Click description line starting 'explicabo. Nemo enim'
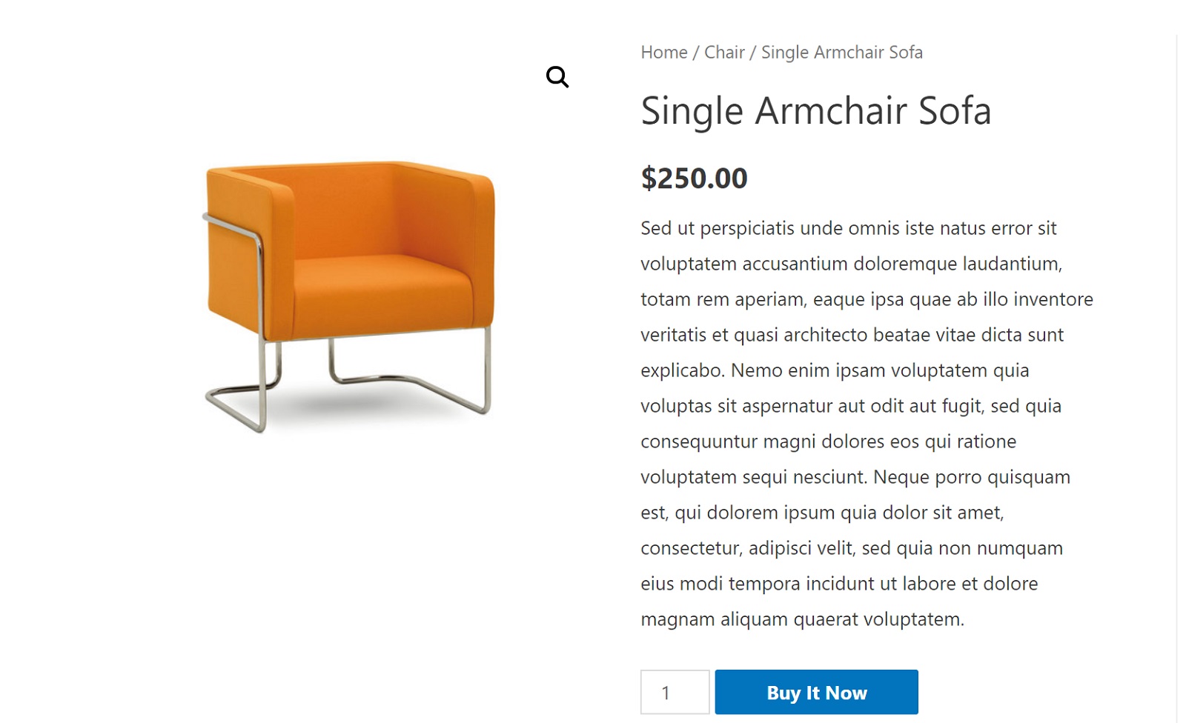 835,370
